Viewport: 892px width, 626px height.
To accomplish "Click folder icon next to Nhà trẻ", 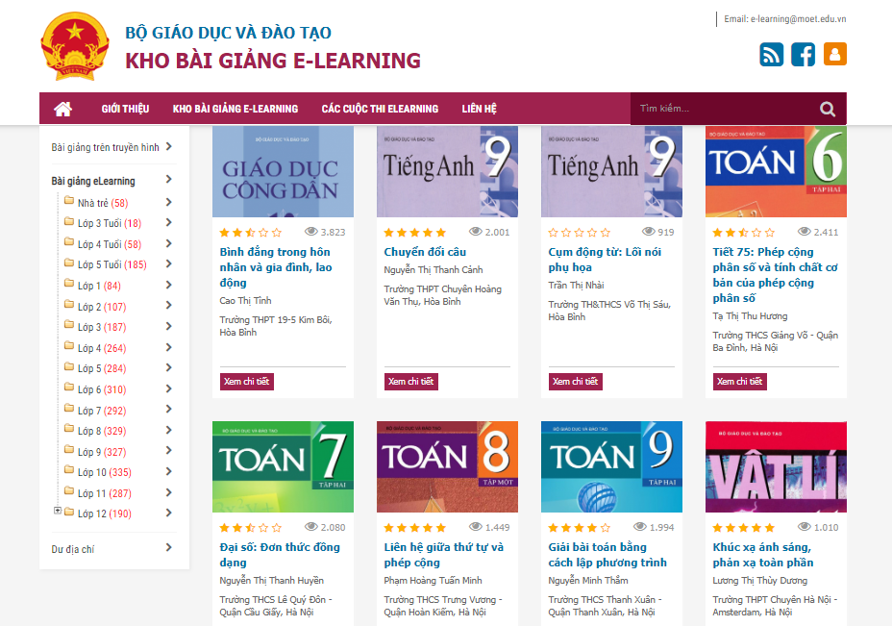I will [69, 200].
